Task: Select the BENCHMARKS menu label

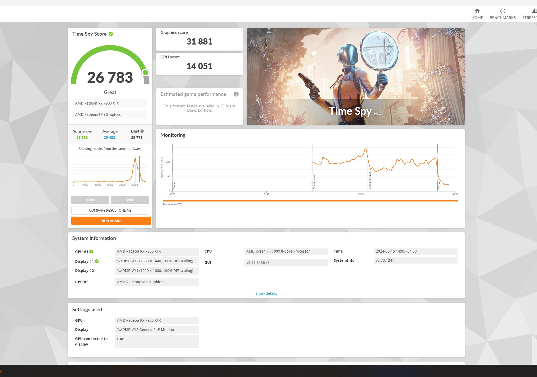Action: point(502,18)
